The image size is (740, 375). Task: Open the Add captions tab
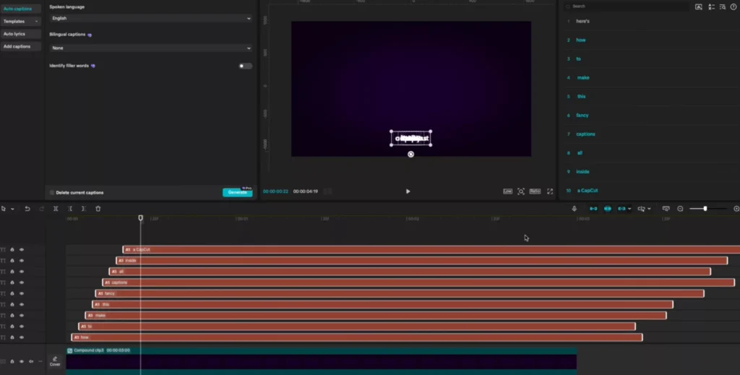coord(17,46)
